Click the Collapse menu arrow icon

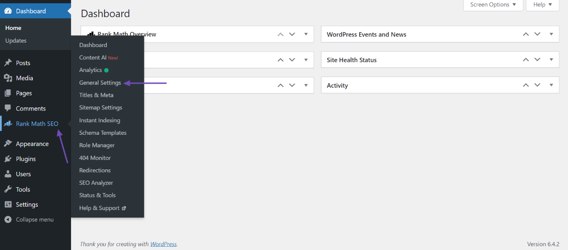click(8, 220)
